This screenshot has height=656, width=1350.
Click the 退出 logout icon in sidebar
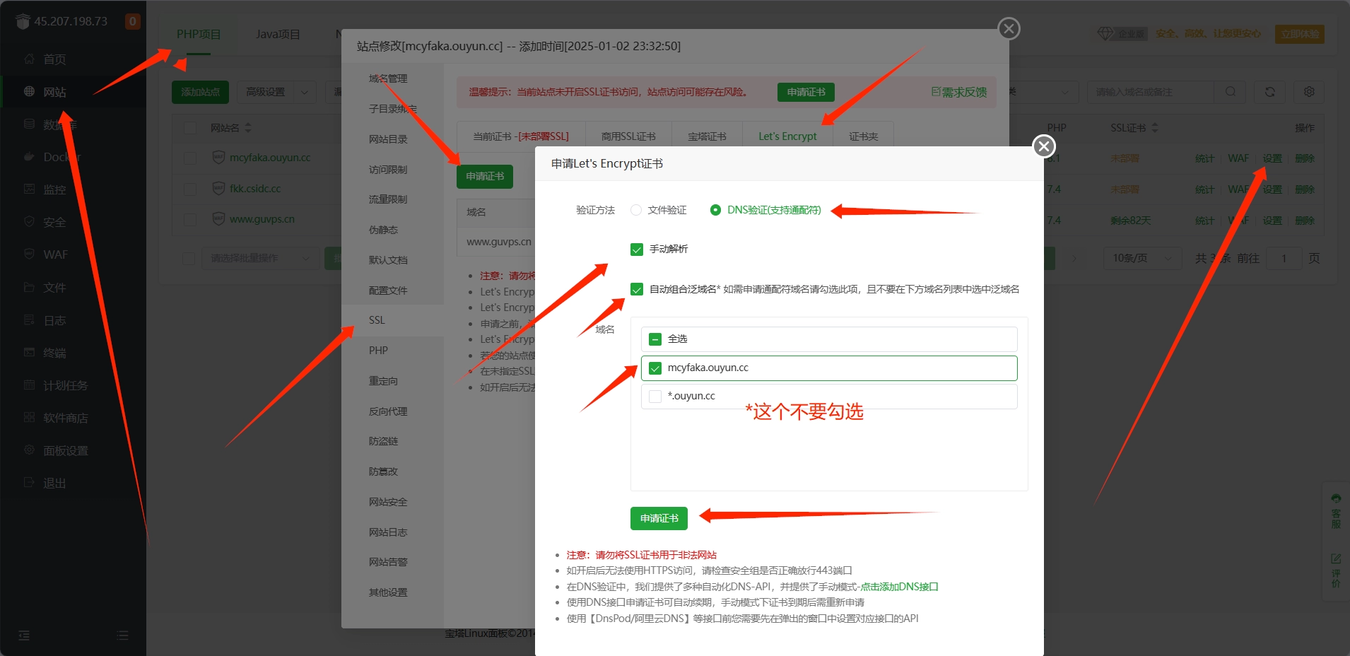29,482
